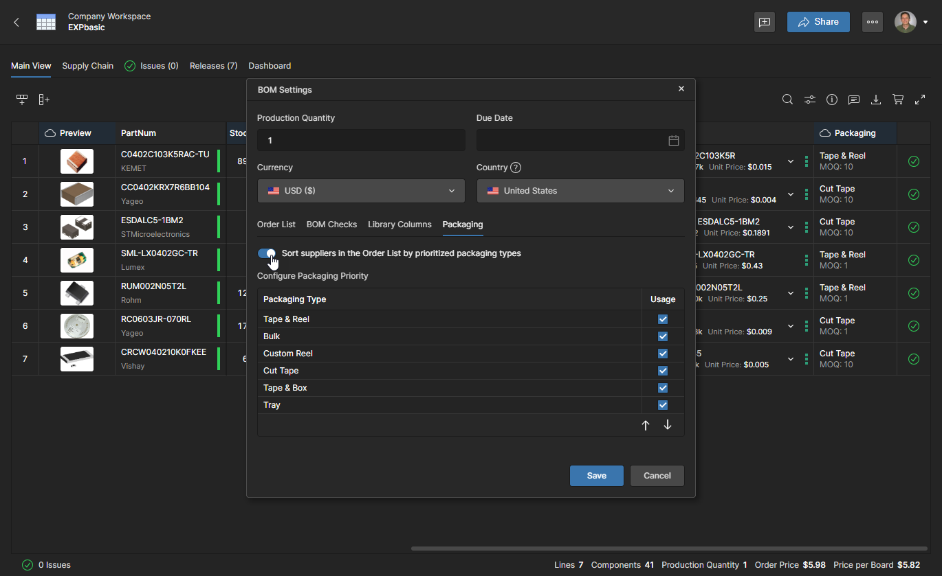Open the comments icon in toolbar

853,100
